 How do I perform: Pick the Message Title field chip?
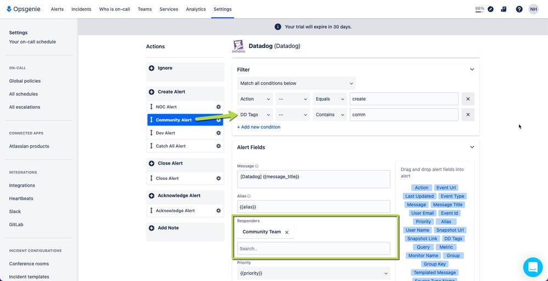click(x=448, y=205)
